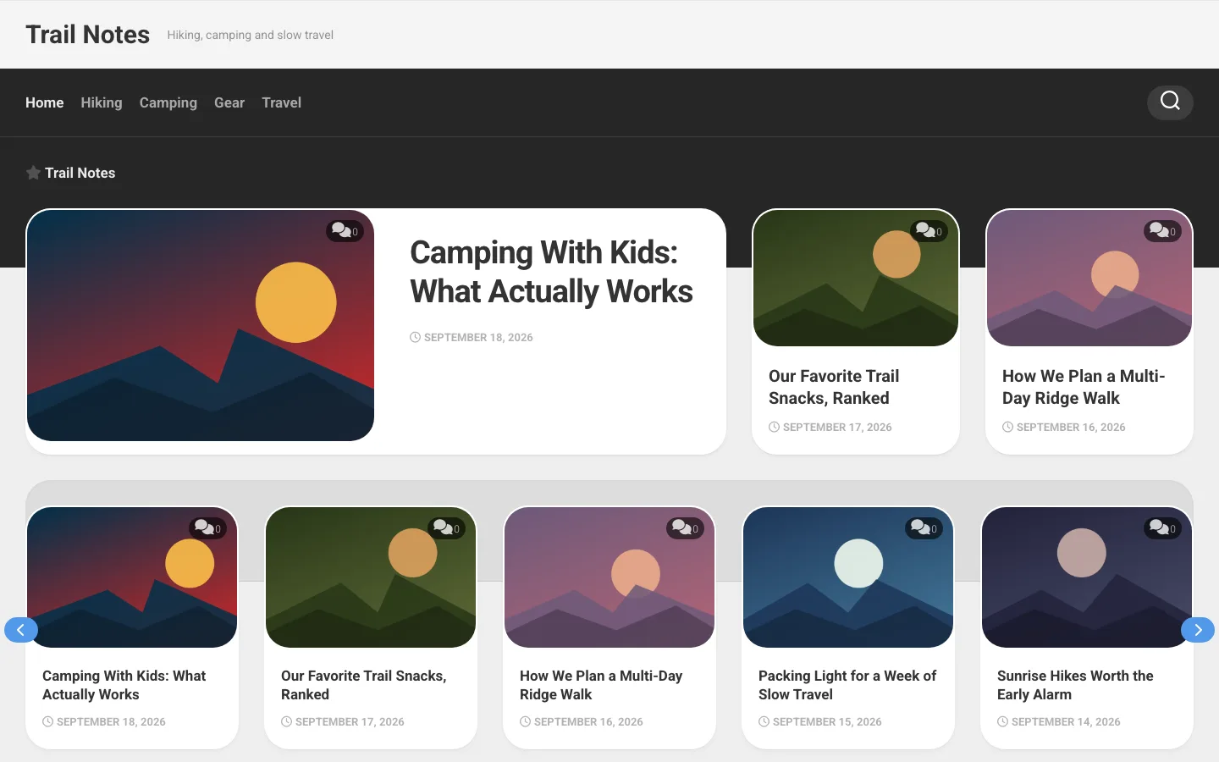The width and height of the screenshot is (1219, 762).
Task: Click comment icon on carousel Ridge Walk card
Action: coord(685,528)
